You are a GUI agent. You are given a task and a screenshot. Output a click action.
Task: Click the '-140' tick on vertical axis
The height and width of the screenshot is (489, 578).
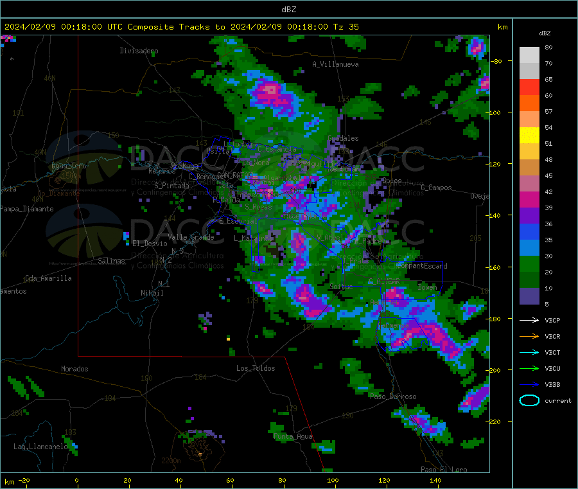494,215
